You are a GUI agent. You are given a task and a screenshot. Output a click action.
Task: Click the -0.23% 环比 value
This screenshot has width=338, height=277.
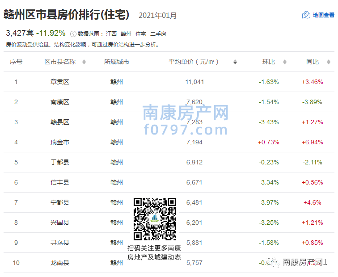pyautogui.click(x=269, y=162)
